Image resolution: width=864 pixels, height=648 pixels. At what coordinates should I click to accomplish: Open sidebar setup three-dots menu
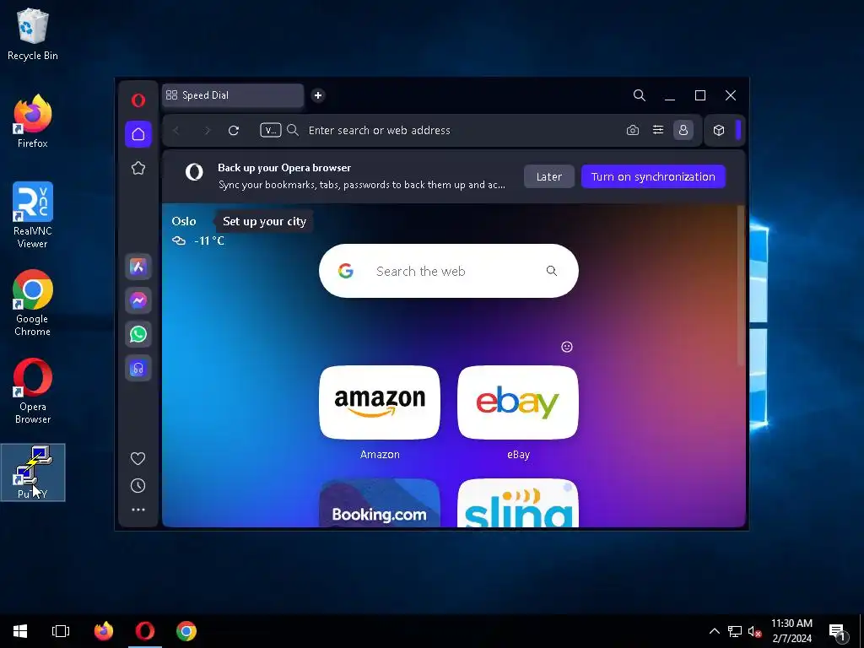coord(138,510)
